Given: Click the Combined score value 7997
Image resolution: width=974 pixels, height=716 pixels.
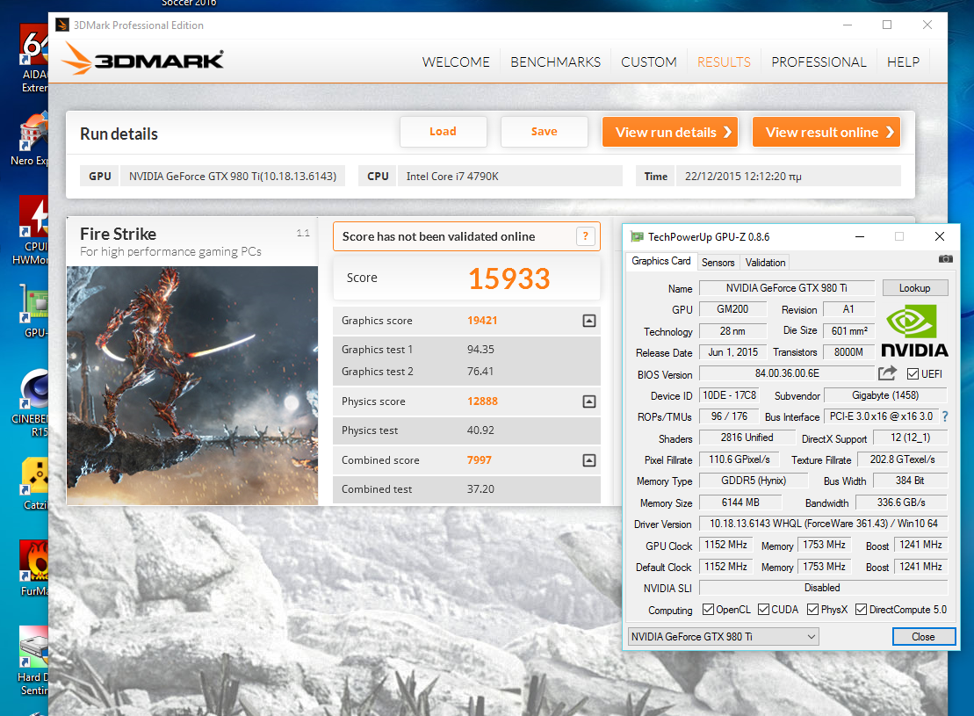Looking at the screenshot, I should point(479,460).
